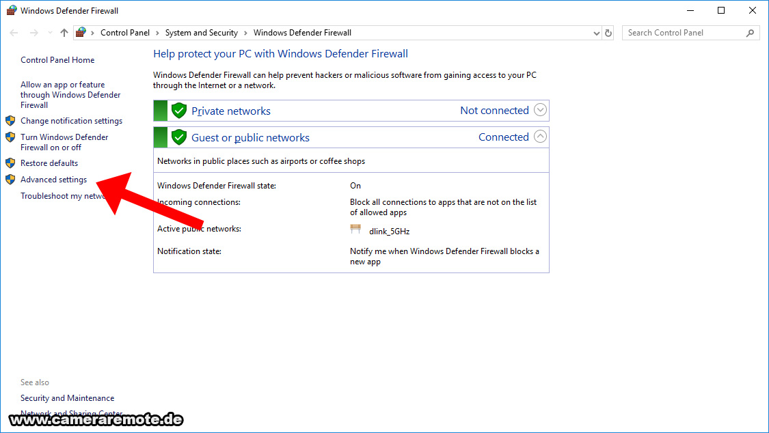Open Restore defaults link

(49, 163)
